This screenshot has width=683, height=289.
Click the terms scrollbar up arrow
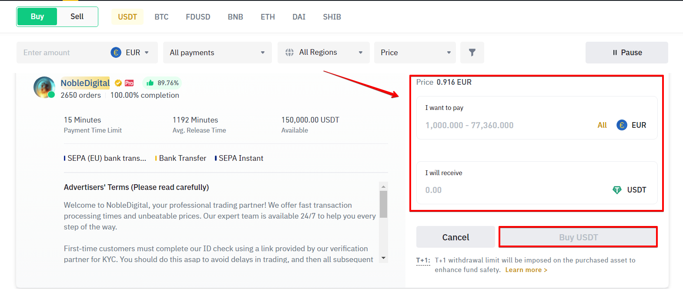(383, 186)
